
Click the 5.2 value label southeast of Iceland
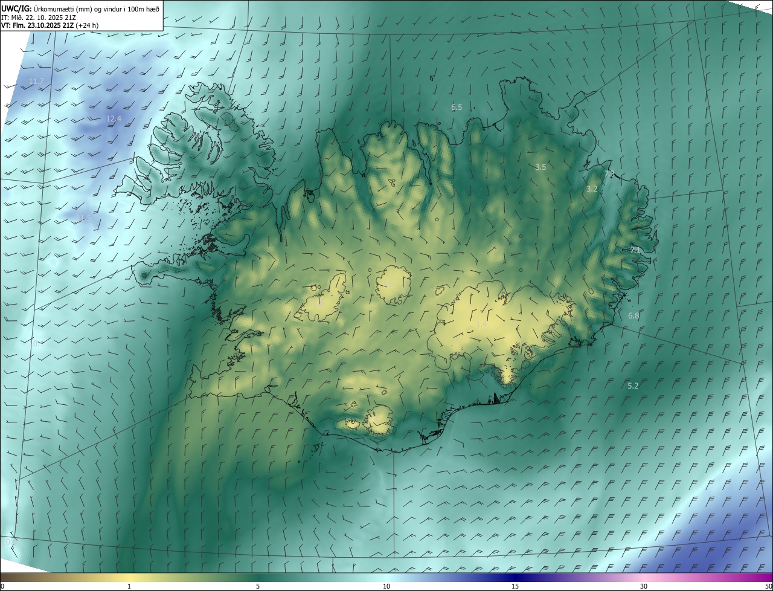pos(633,386)
